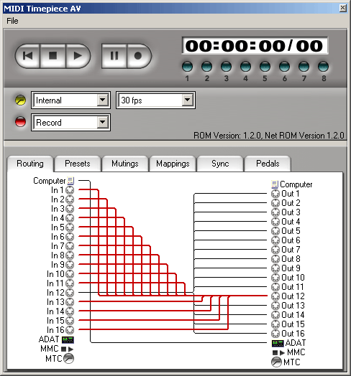Image resolution: width=351 pixels, height=376 pixels.
Task: Open the Internal sync source dropdown
Action: tap(70, 100)
